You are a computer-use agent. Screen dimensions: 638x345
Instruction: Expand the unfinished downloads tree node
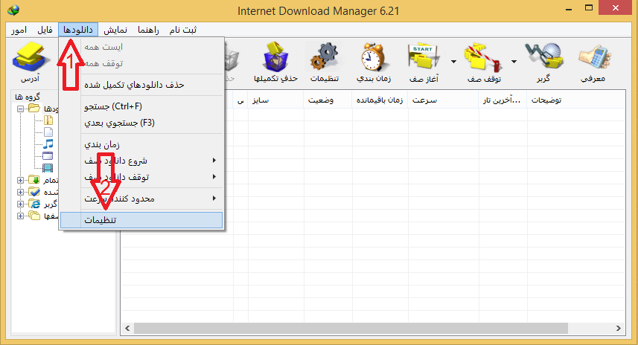click(20, 180)
